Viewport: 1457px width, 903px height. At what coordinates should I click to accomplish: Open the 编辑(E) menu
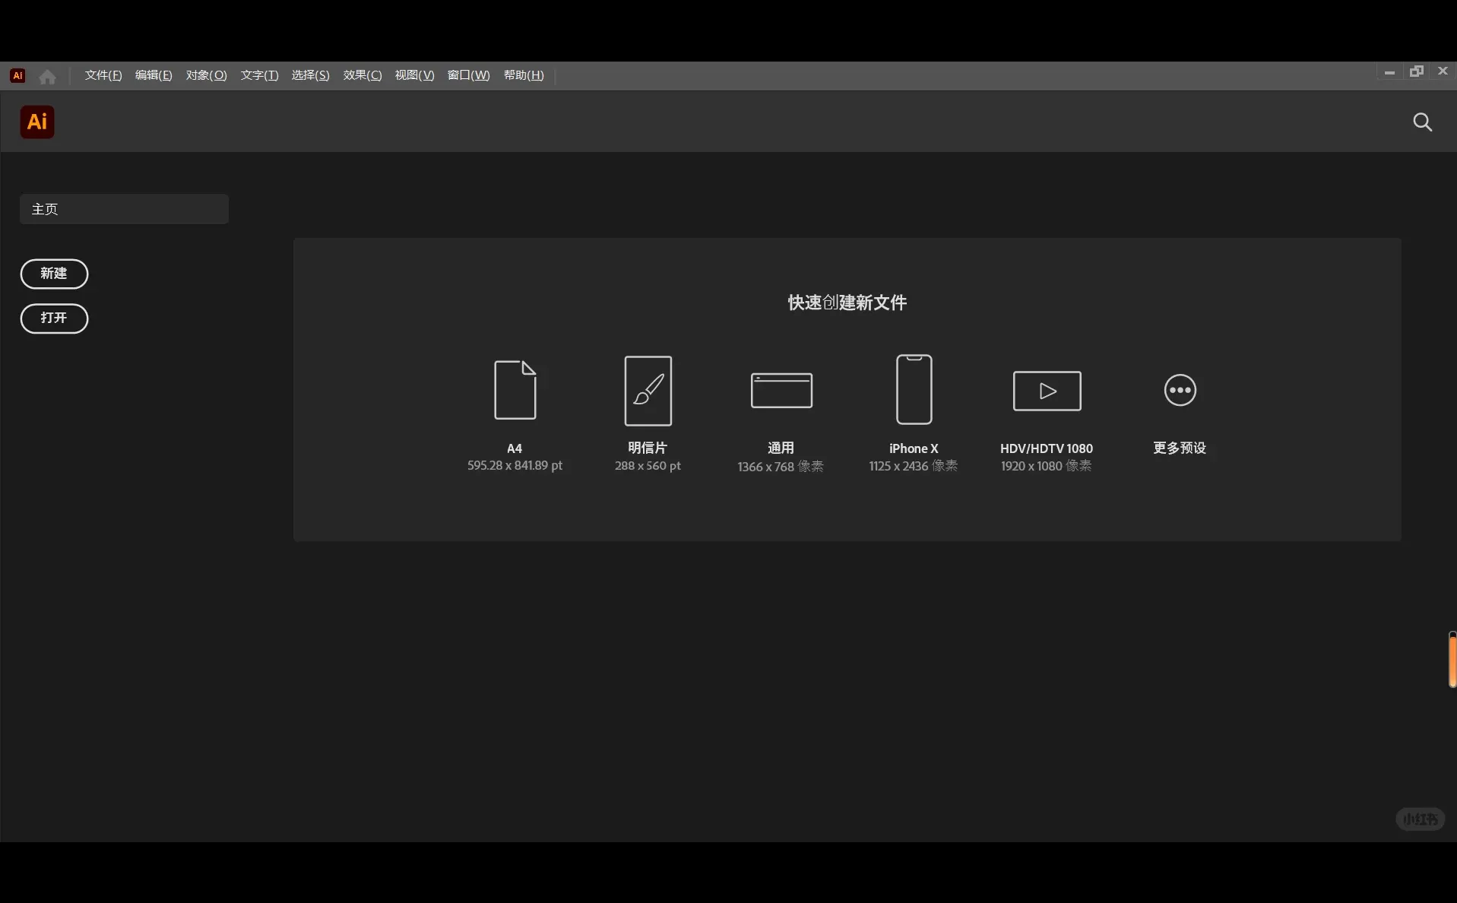point(154,75)
